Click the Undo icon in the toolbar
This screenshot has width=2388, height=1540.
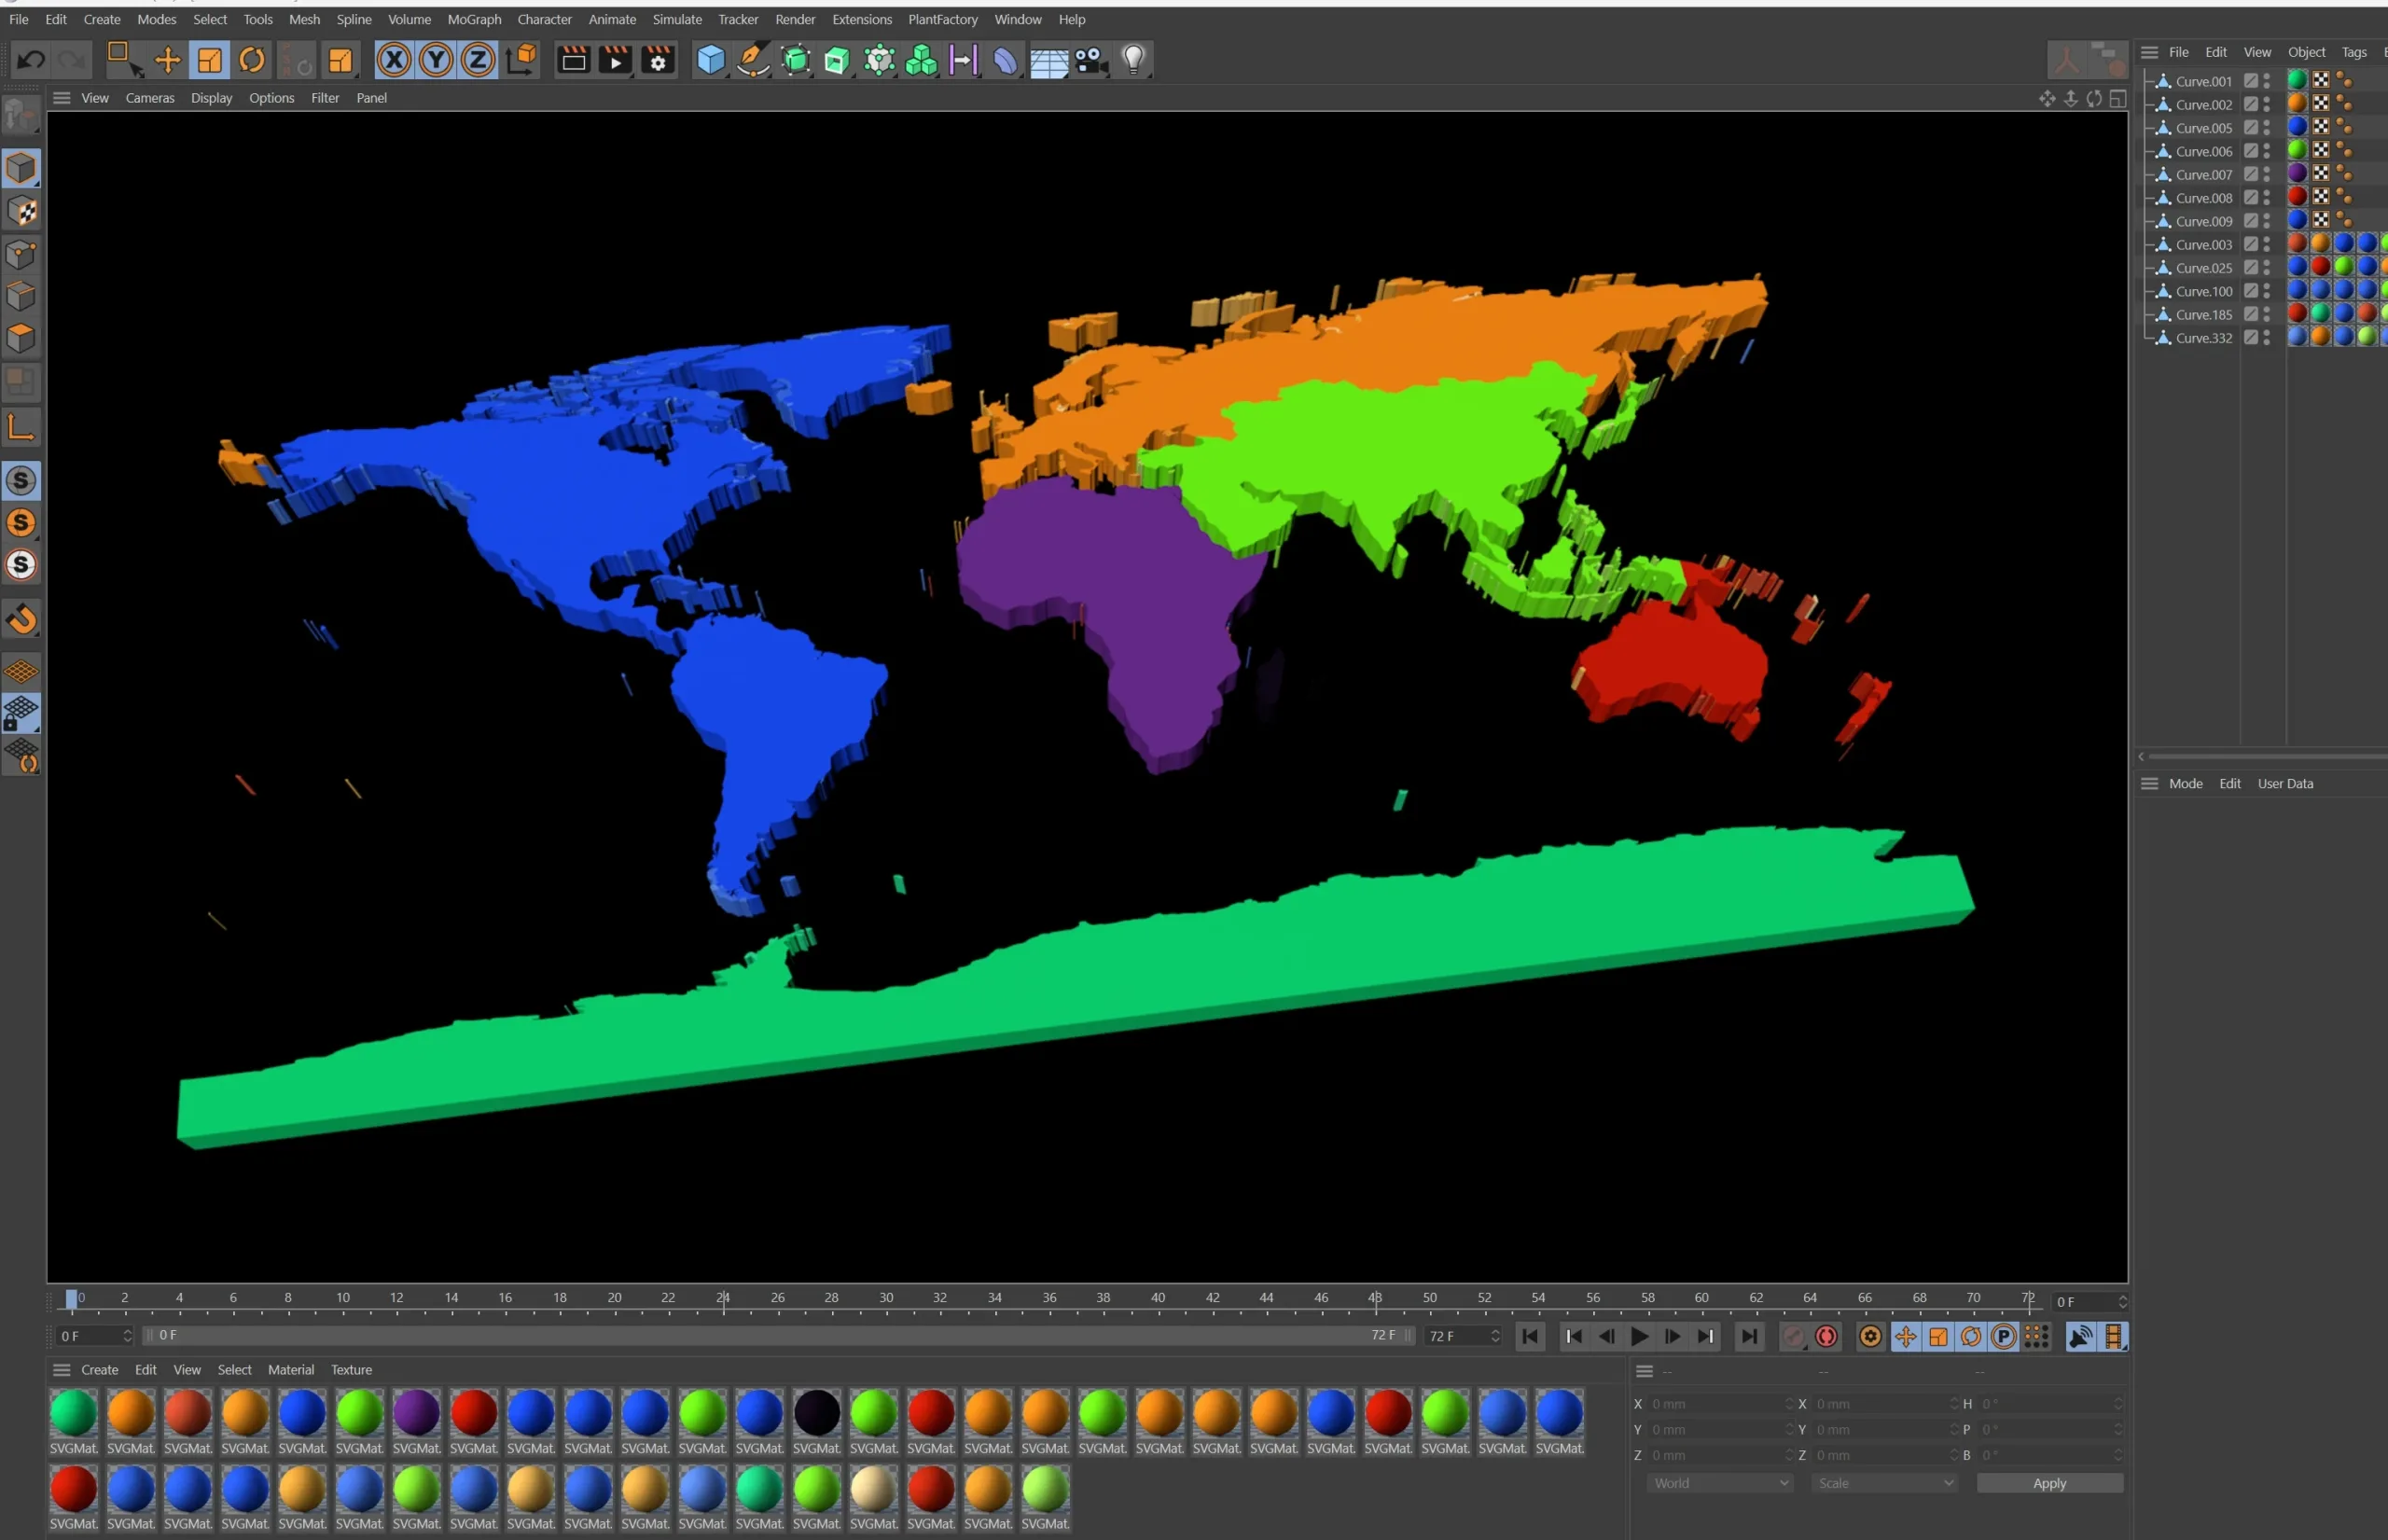click(29, 59)
